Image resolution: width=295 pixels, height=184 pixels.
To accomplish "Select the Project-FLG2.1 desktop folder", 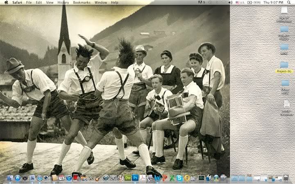I will 284,33.
